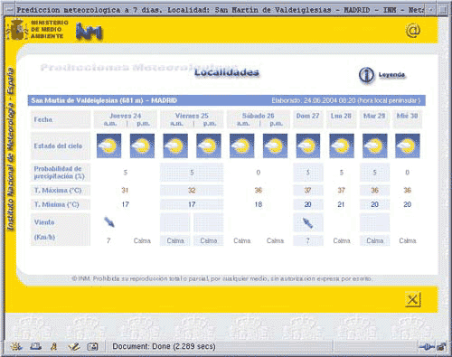
Task: Click the Localidades heading
Action: click(227, 72)
